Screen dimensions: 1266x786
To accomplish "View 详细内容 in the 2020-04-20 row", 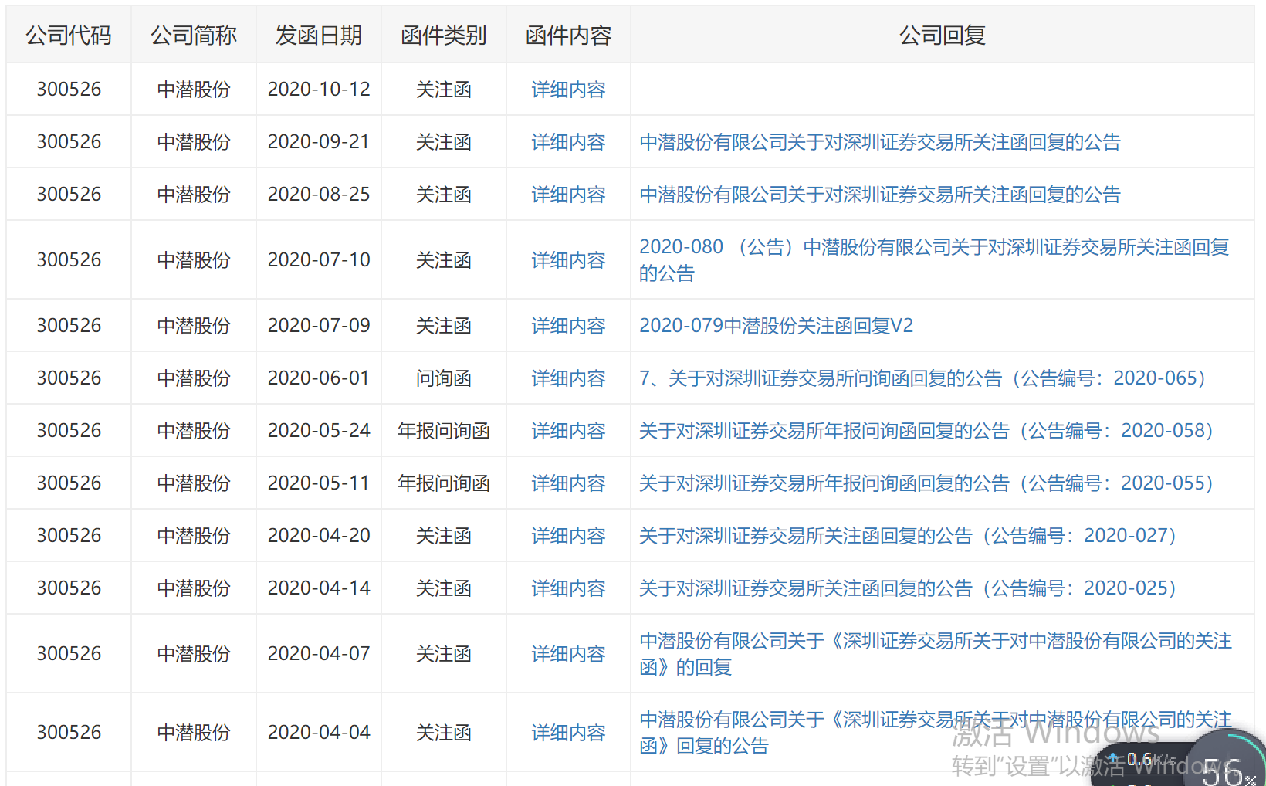I will (568, 536).
